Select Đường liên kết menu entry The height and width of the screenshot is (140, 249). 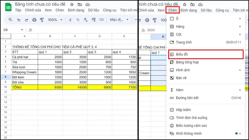pos(206,98)
